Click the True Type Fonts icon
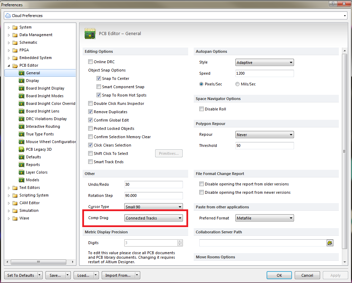This screenshot has width=352, height=283. click(22, 134)
